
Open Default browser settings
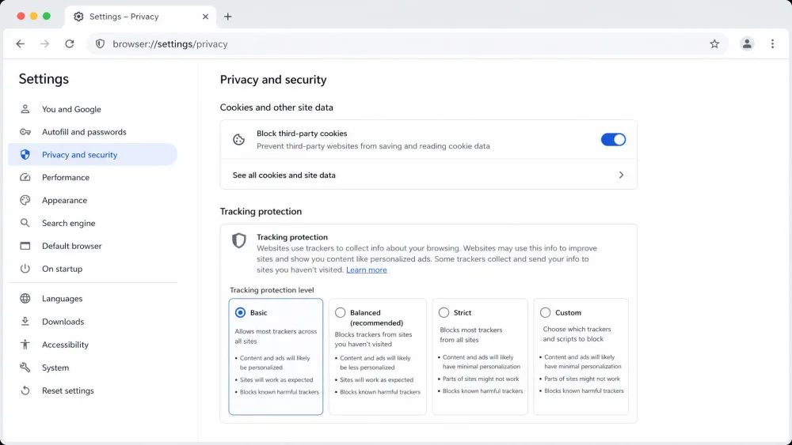click(x=93, y=246)
